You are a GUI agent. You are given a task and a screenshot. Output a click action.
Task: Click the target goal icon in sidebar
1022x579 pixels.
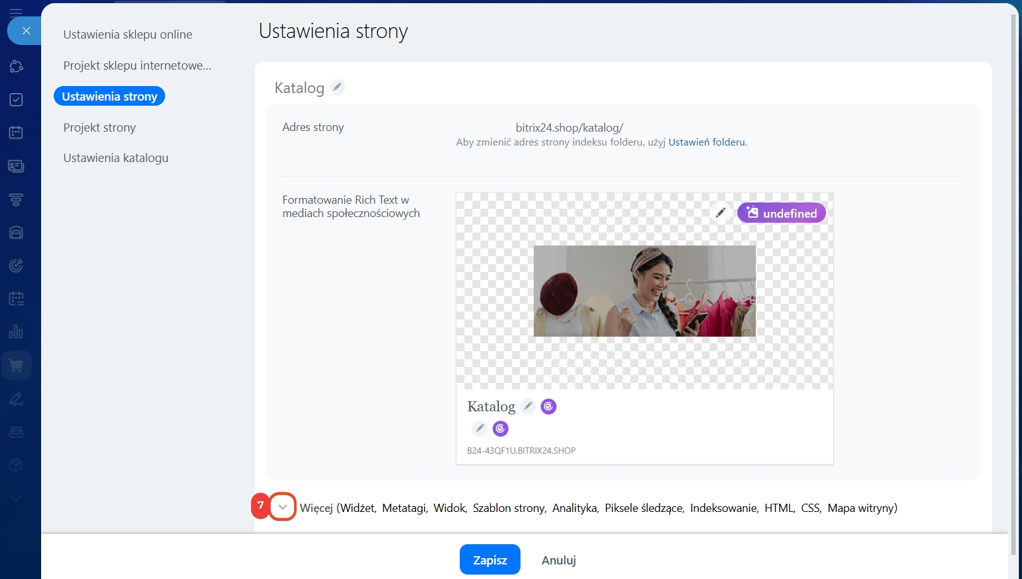[x=16, y=266]
